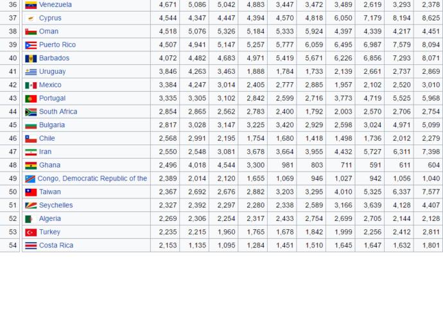The image size is (443, 316).
Task: Click the Seychelles flag icon
Action: click(31, 206)
